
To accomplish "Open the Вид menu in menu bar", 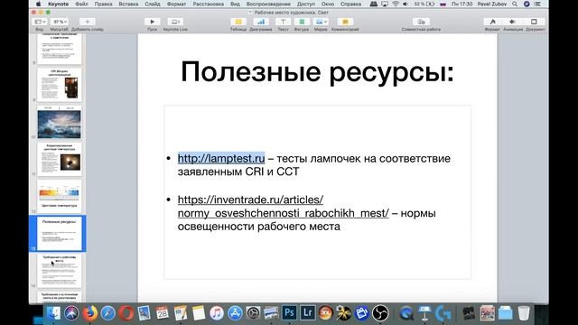I will point(235,4).
